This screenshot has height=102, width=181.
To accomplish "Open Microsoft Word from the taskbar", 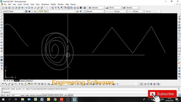I will tap(42, 99).
